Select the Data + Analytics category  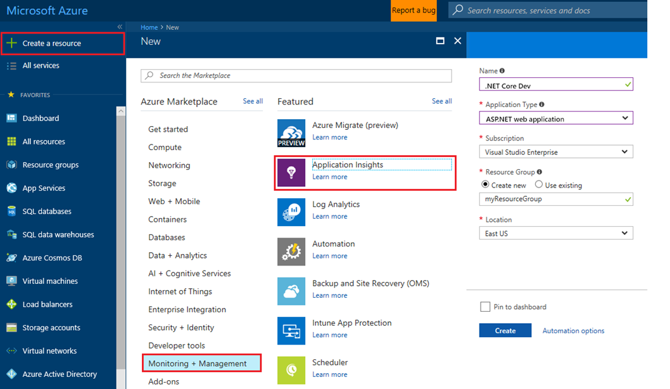coord(177,255)
